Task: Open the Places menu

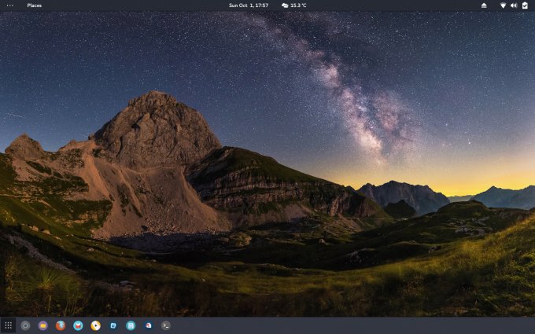Action: [x=35, y=6]
